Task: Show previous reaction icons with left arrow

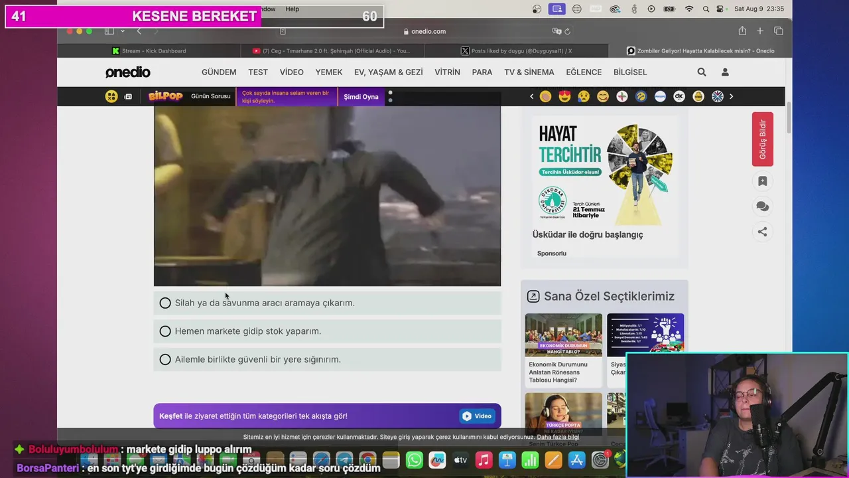Action: 531,96
